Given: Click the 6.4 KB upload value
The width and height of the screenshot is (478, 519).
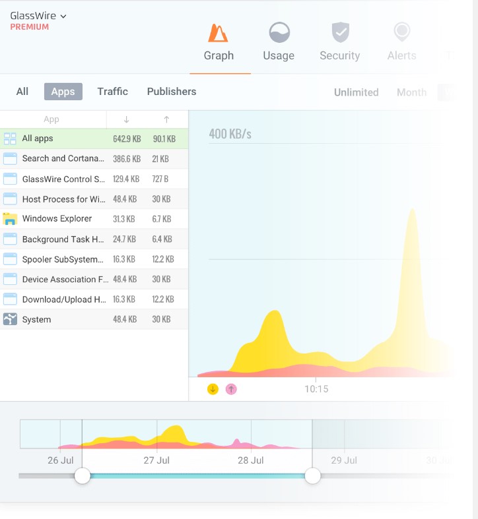Looking at the screenshot, I should (x=162, y=239).
